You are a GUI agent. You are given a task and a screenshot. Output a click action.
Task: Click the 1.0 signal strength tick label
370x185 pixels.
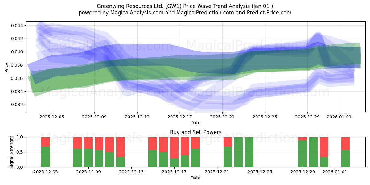[20, 137]
